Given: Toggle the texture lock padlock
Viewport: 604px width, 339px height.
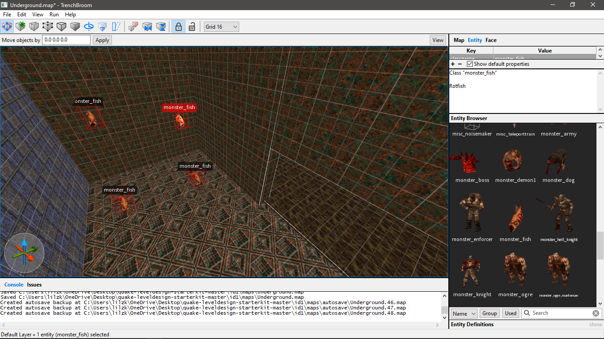Looking at the screenshot, I should 178,26.
